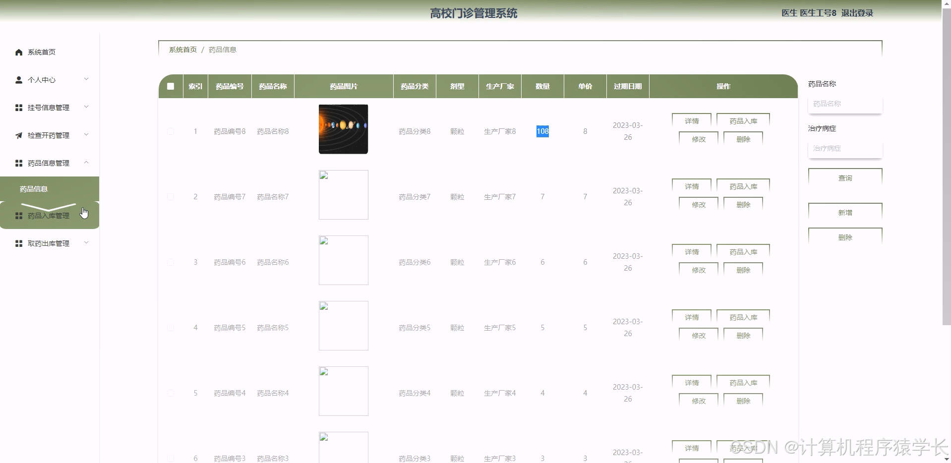
Task: Click the 生产厂家7 cell
Action: (500, 197)
